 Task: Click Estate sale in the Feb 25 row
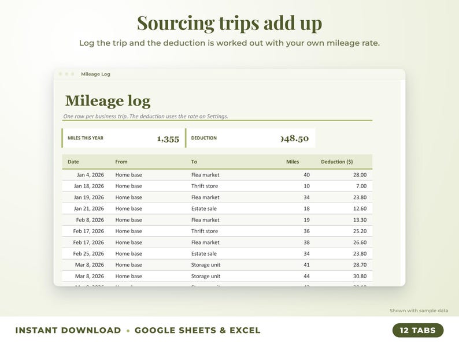pyautogui.click(x=204, y=253)
